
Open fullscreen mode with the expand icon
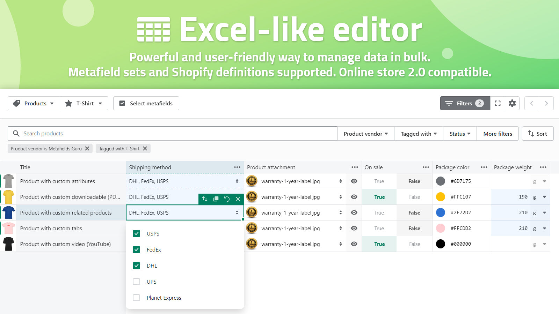pyautogui.click(x=498, y=103)
